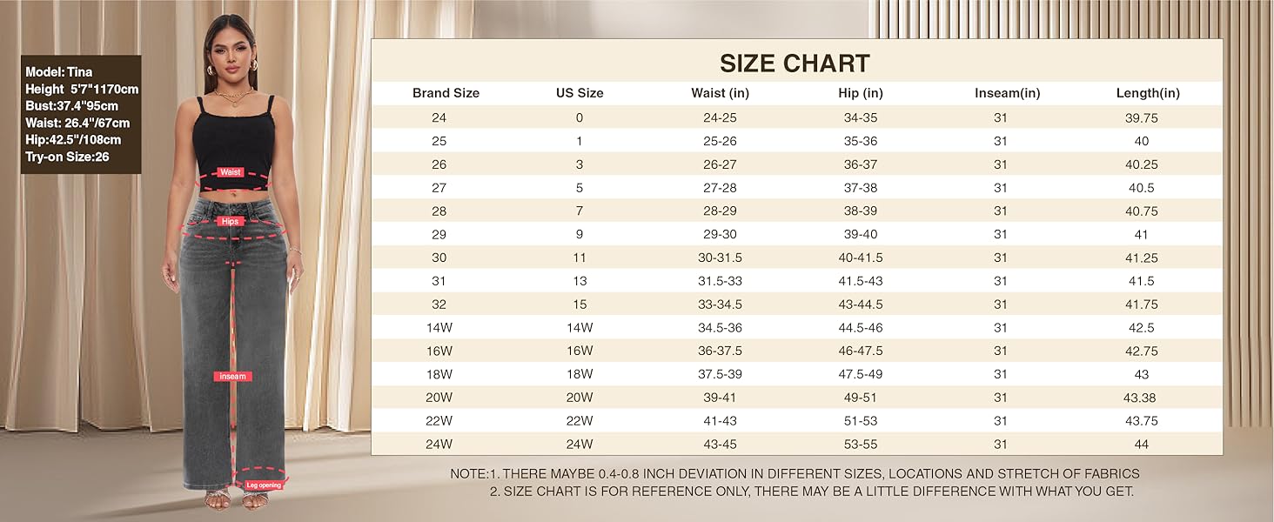The image size is (1274, 522).
Task: Click the 39.75 length cell
Action: click(x=1141, y=117)
